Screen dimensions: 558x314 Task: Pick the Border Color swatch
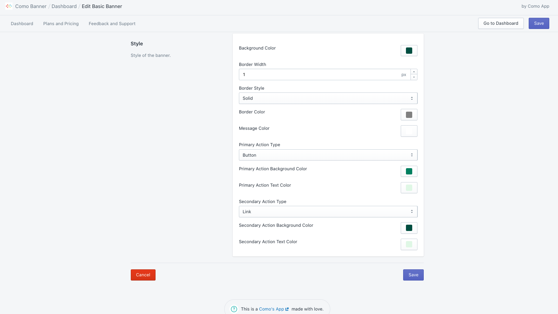point(409,115)
